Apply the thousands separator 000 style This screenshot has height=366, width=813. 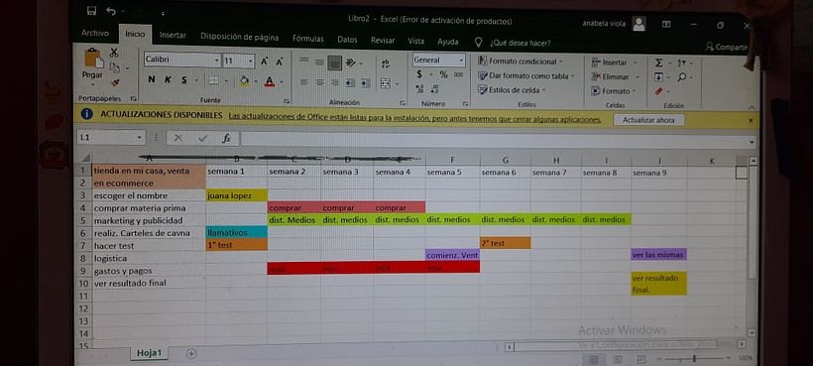[x=458, y=74]
